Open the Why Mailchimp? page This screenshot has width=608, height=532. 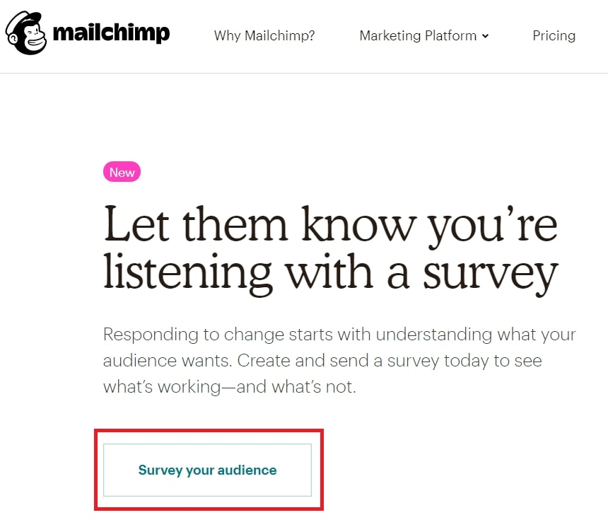pos(264,35)
